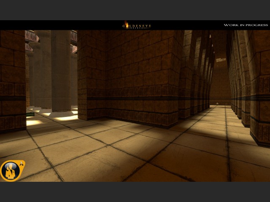Click the Work in Progress text
This screenshot has height=202, width=270.
click(x=246, y=25)
